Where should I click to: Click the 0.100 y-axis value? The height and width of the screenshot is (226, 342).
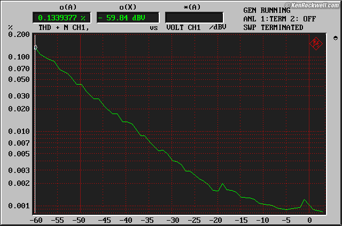[19, 57]
